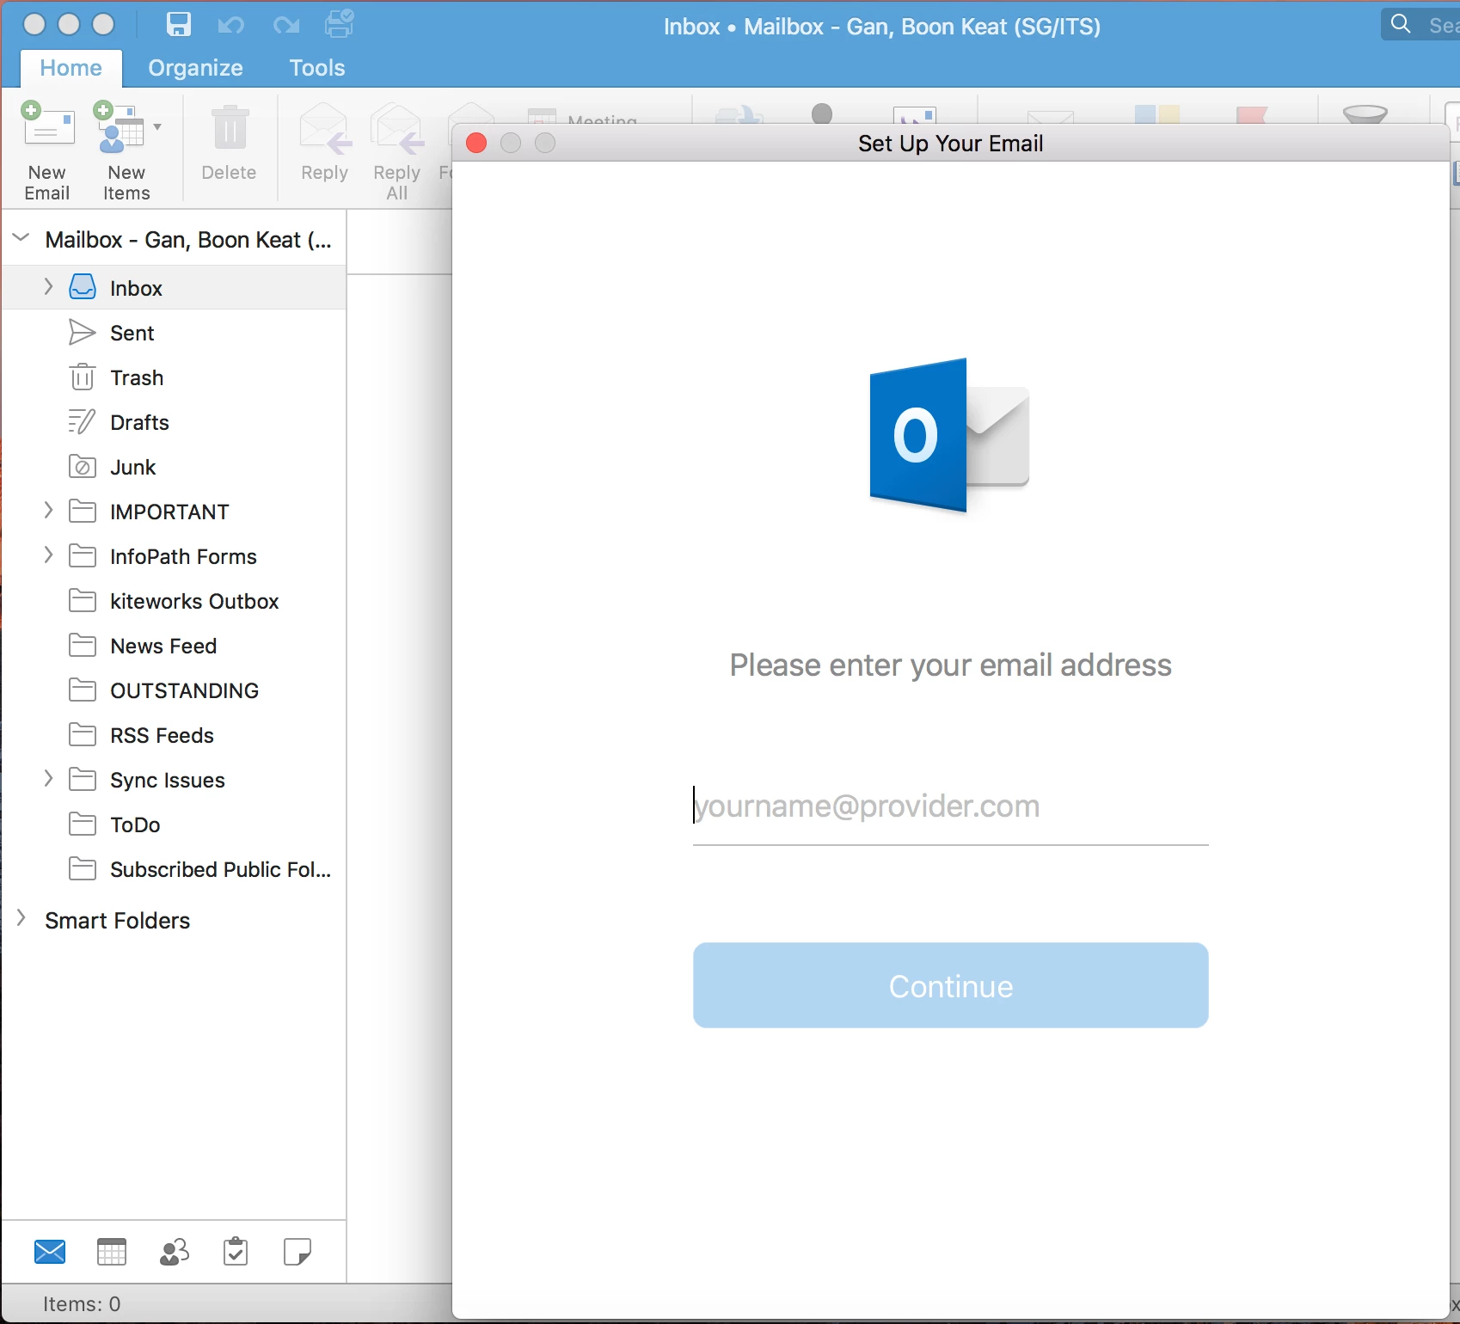Click the Inbox tray icon
The image size is (1460, 1324).
pos(83,286)
